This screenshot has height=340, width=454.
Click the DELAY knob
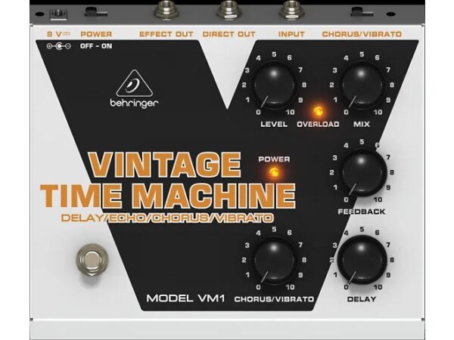tap(362, 260)
